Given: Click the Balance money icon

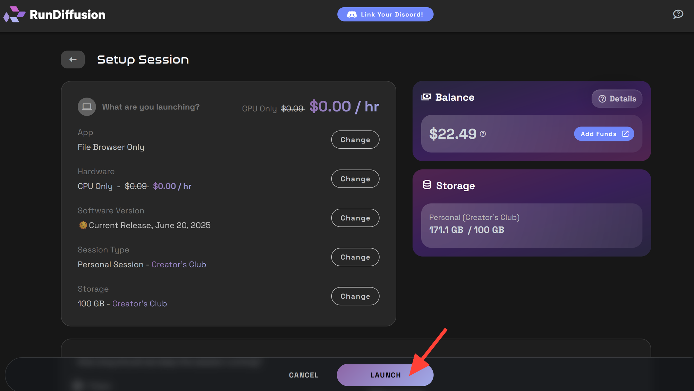Looking at the screenshot, I should click(x=426, y=97).
